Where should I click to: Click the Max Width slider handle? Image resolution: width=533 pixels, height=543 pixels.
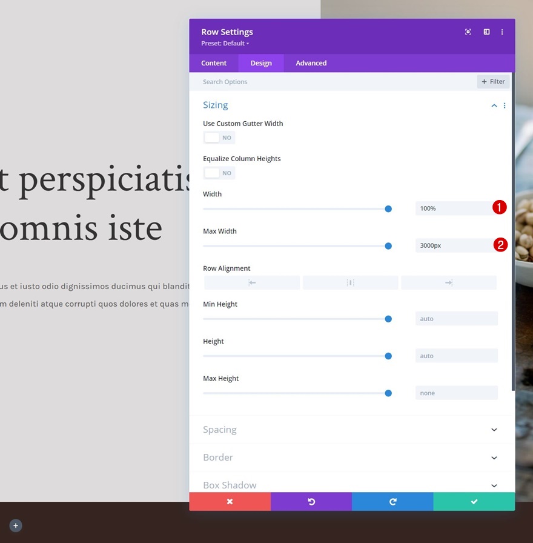[x=388, y=246]
